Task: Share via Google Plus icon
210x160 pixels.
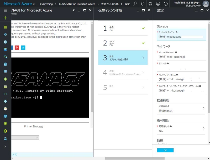Action: pos(17,48)
